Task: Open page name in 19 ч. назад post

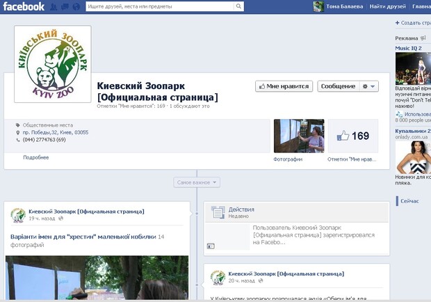Action: click(87, 212)
